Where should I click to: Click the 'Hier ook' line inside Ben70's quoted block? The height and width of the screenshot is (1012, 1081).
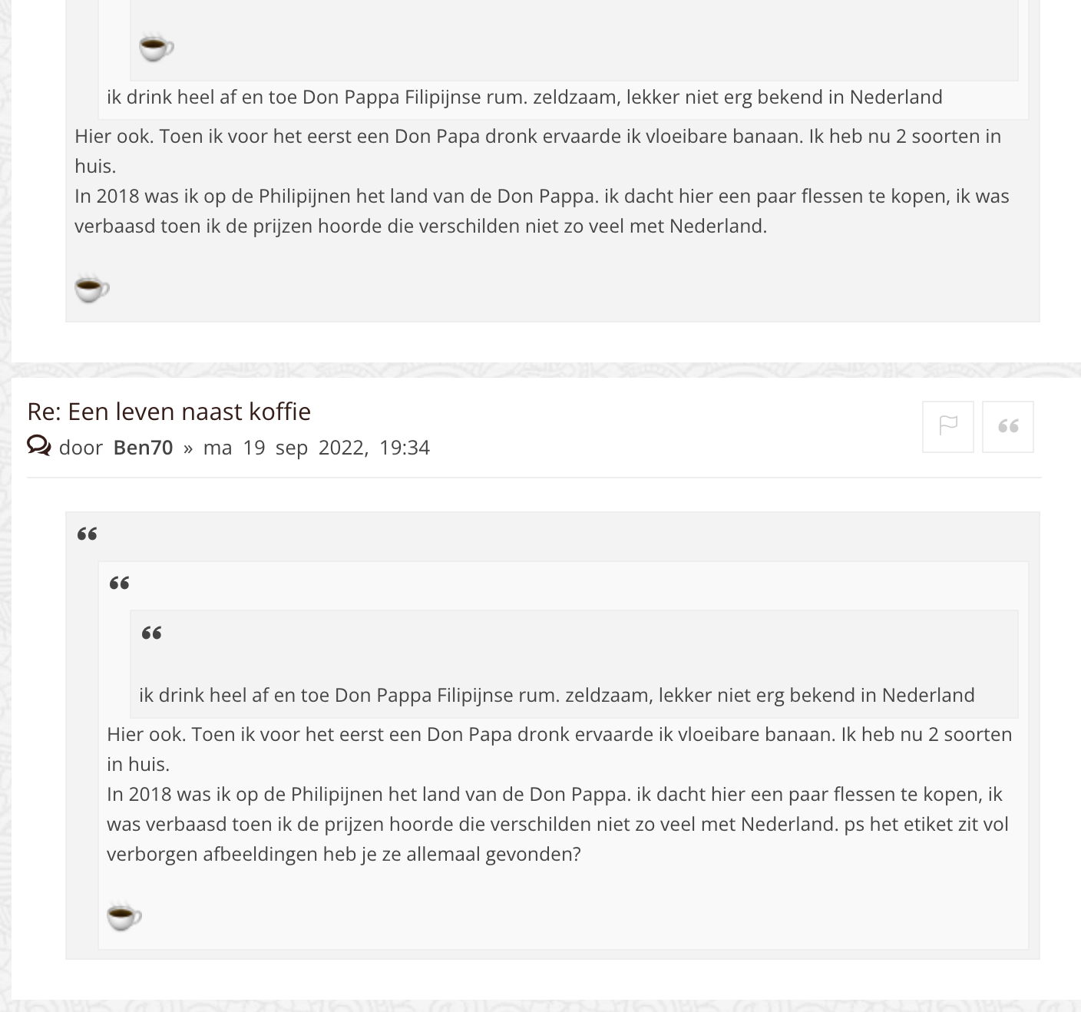click(559, 735)
